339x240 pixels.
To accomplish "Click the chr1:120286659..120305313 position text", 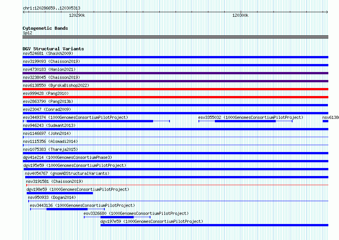I will [x=51, y=8].
